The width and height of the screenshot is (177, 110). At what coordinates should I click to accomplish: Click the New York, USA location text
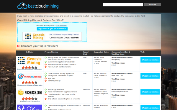pyautogui.click(x=117, y=75)
